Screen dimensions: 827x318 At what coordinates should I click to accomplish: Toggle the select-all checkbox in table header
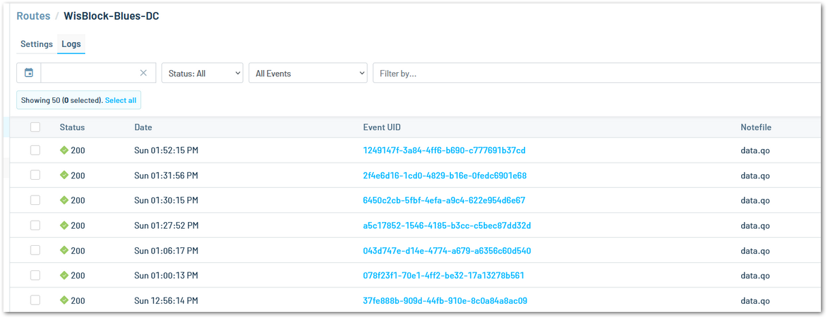tap(35, 127)
